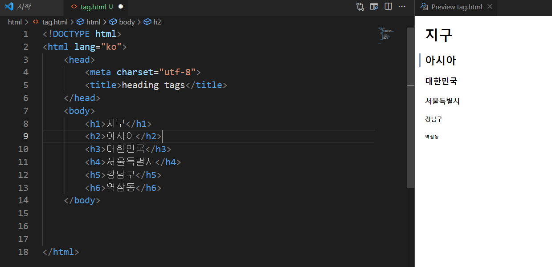Click the closing body tag on line 14

[x=82, y=201]
